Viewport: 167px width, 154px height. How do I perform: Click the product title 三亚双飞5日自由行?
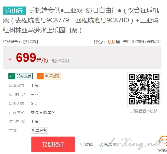pos(91,11)
